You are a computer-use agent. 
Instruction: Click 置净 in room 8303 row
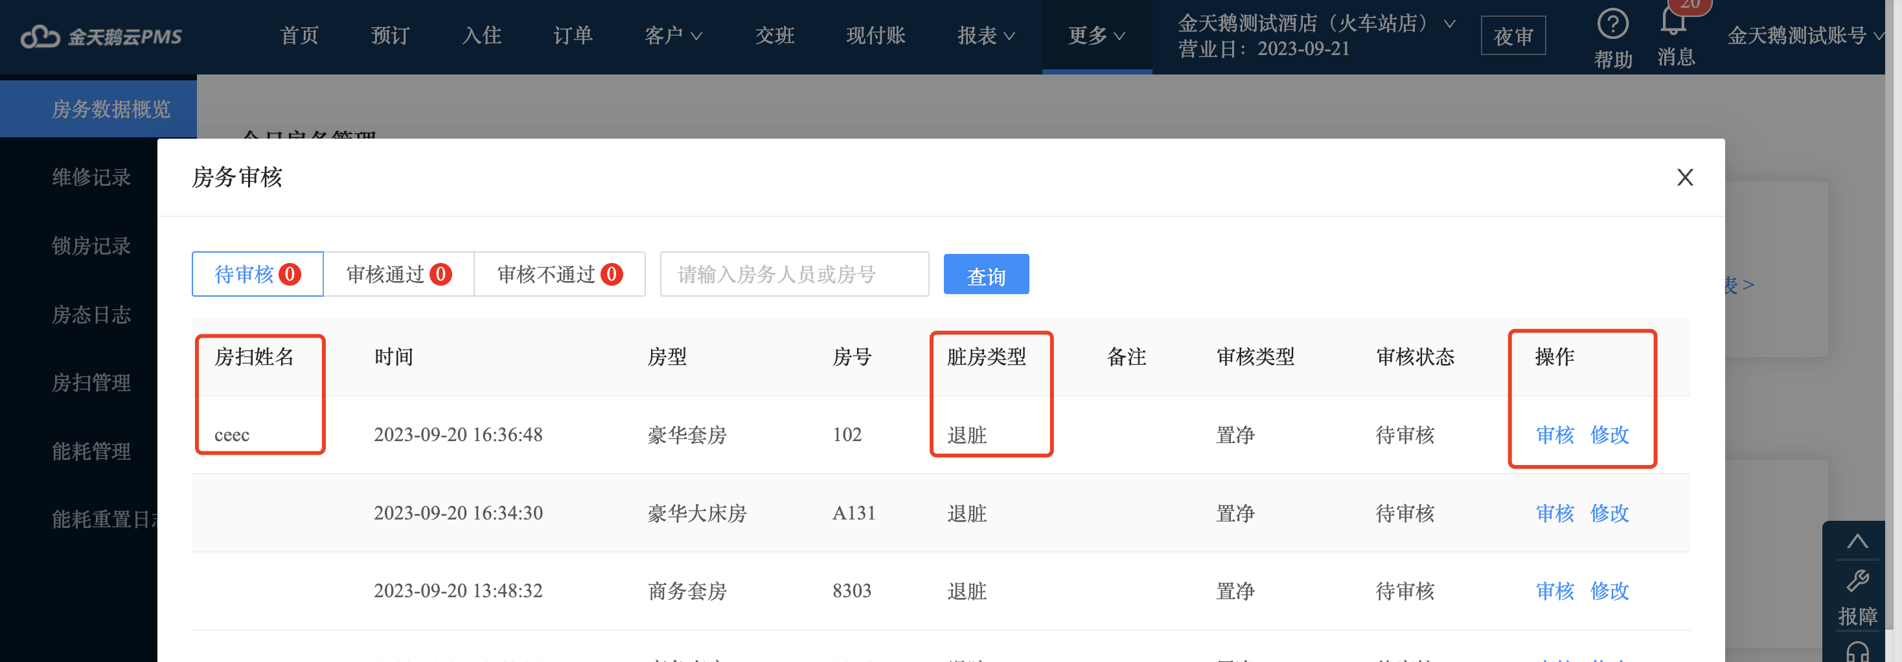tap(1235, 590)
